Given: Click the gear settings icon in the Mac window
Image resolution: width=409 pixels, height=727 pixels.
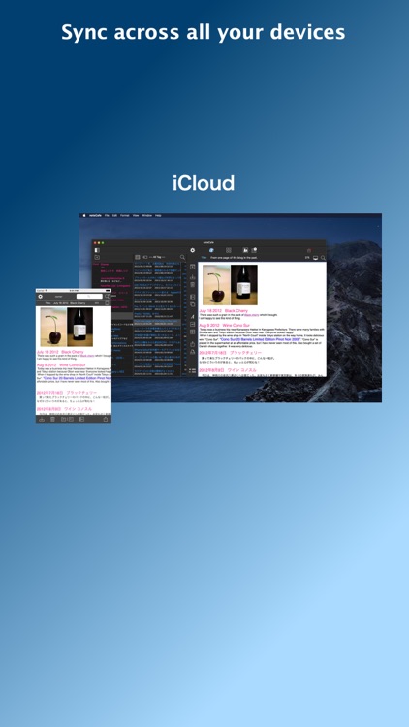Looking at the screenshot, I should click(x=193, y=250).
